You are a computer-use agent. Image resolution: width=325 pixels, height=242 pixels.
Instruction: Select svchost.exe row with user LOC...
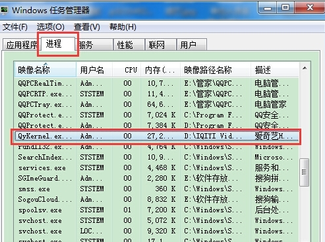point(156,231)
